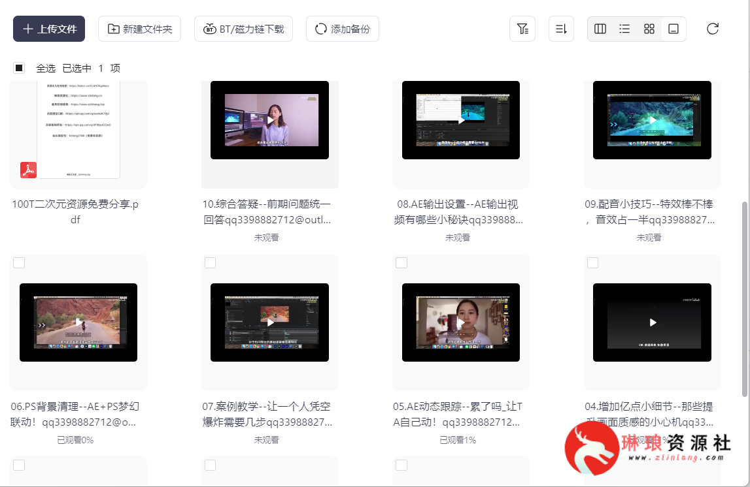
Task: Check the box on 06.PS背景清理 card
Action: pos(19,262)
